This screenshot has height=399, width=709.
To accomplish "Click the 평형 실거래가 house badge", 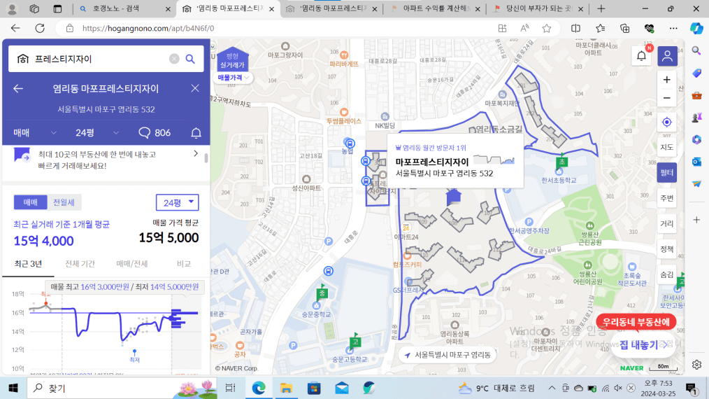I will point(232,59).
